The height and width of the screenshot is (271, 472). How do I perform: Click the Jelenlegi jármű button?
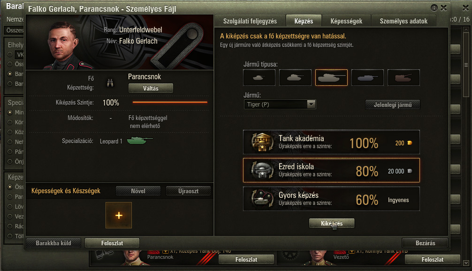pyautogui.click(x=393, y=105)
